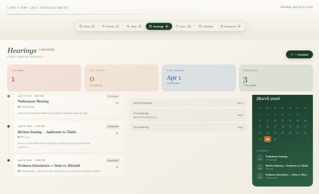
Task: Edit the Preliminary Hearing entry
Action: (x=117, y=103)
